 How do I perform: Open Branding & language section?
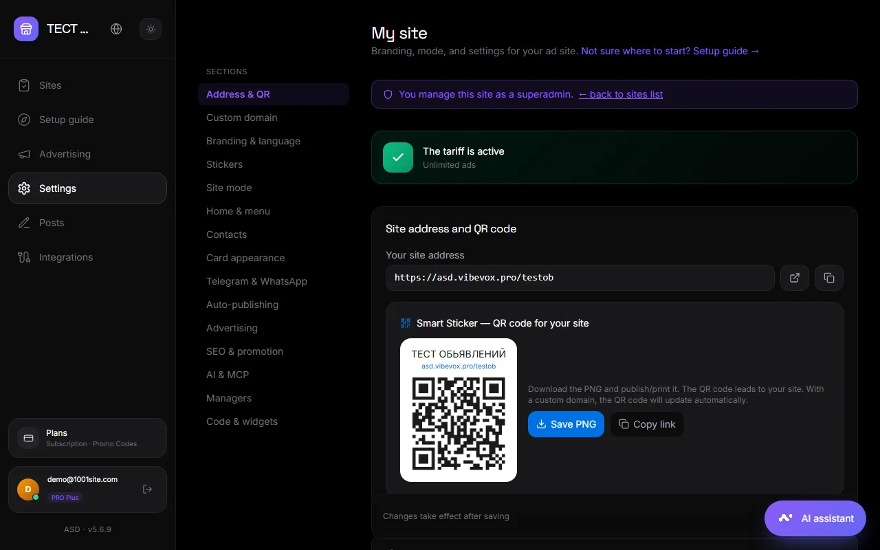click(274, 141)
